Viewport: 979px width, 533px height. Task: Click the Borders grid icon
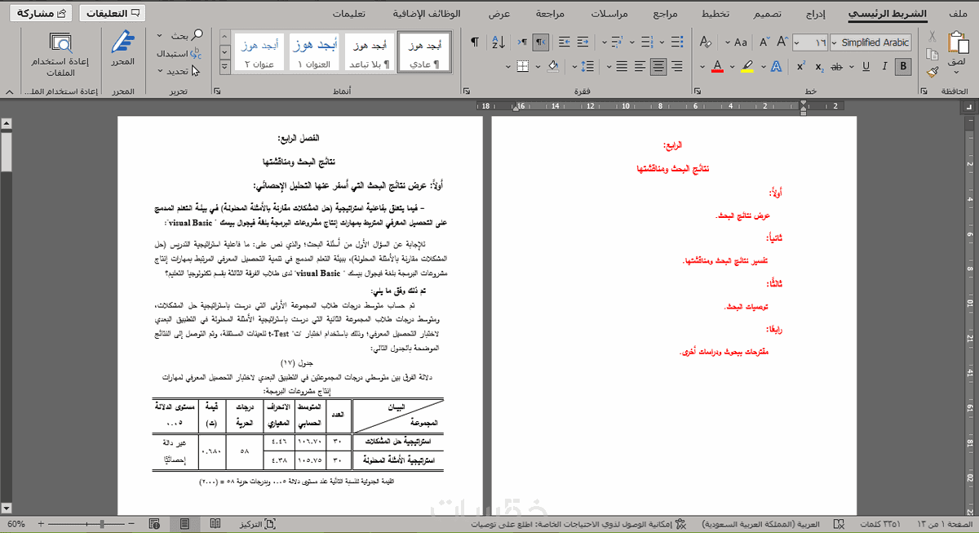[522, 66]
